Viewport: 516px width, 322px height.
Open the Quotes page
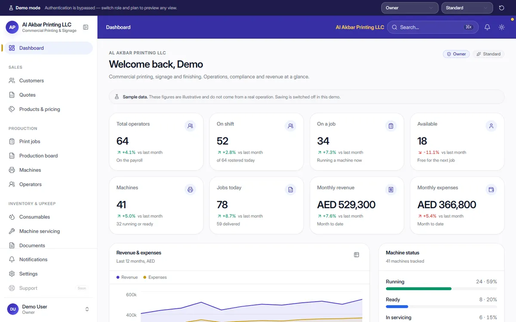point(48,95)
